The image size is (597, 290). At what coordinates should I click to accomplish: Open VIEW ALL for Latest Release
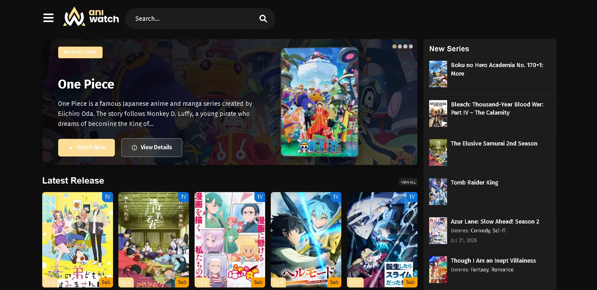click(408, 182)
